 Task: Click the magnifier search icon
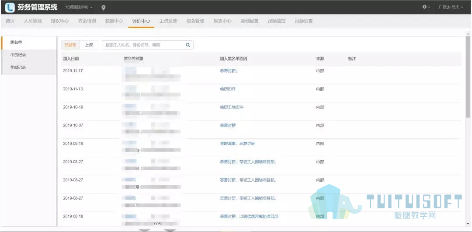point(188,45)
